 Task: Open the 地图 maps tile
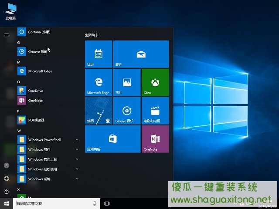point(99,111)
